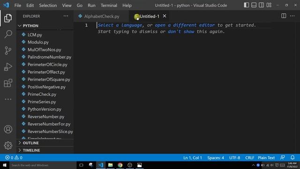This screenshot has width=300, height=169.
Task: Toggle the primary side bar layout
Action: click(246, 5)
